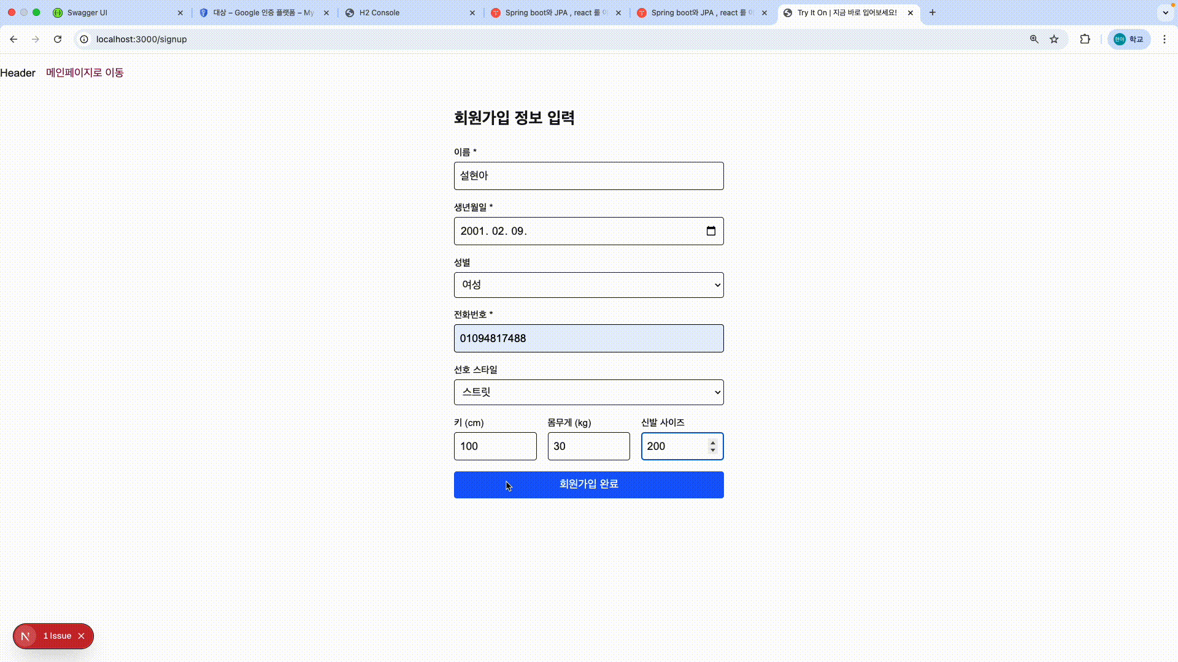Expand the 성별 gender dropdown

pos(588,285)
